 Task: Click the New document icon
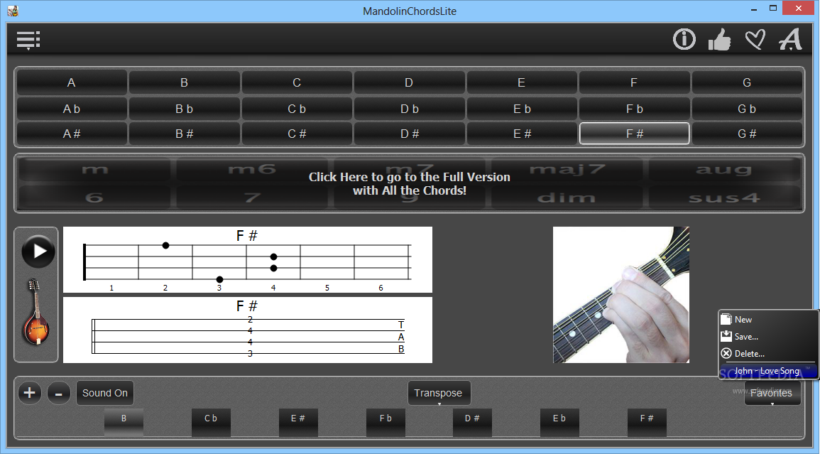point(726,319)
